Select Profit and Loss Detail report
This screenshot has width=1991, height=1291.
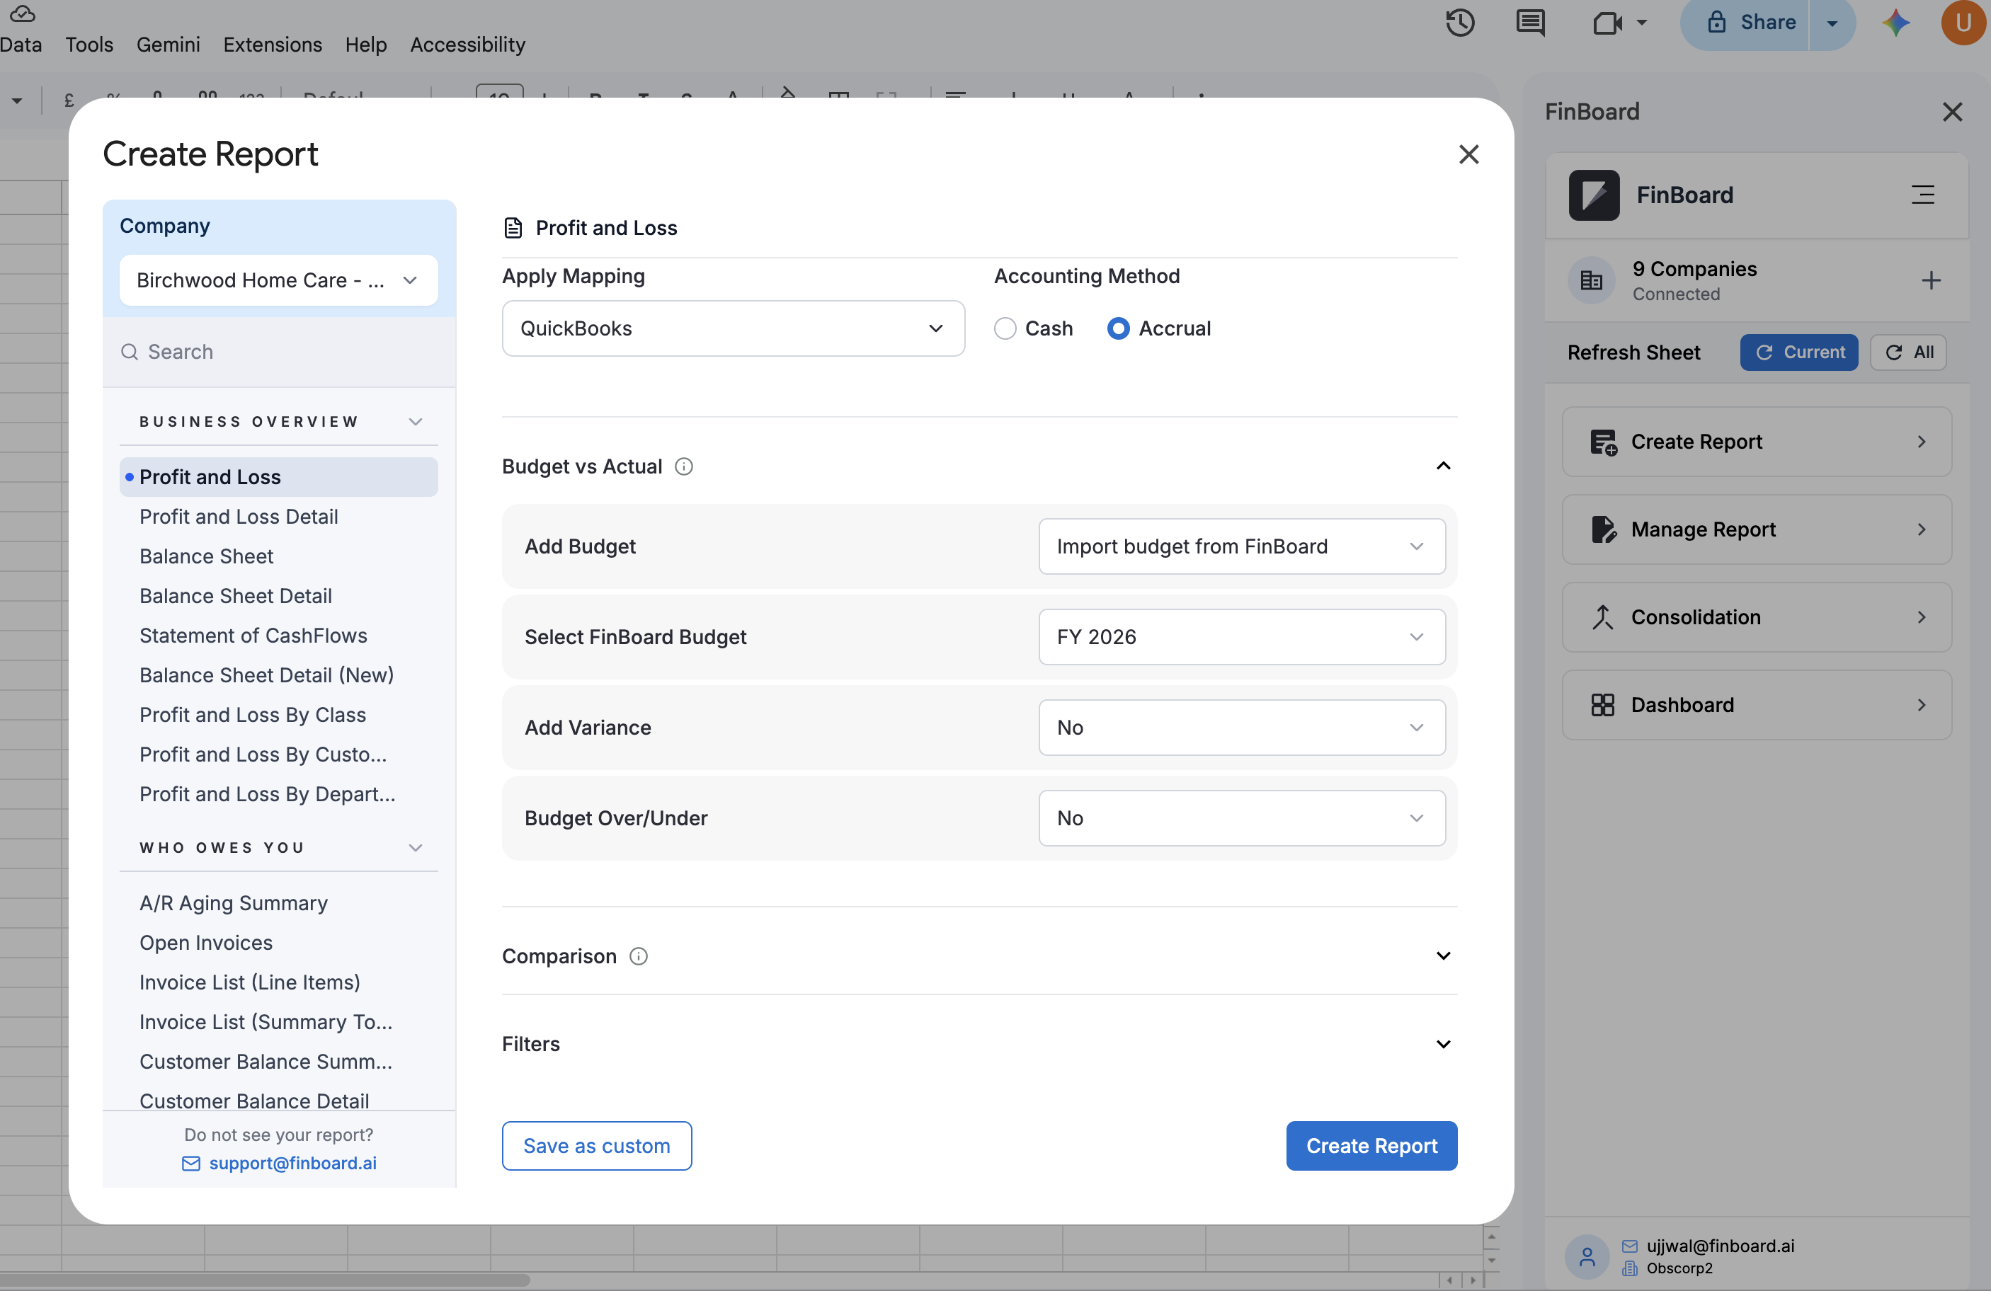coord(239,517)
